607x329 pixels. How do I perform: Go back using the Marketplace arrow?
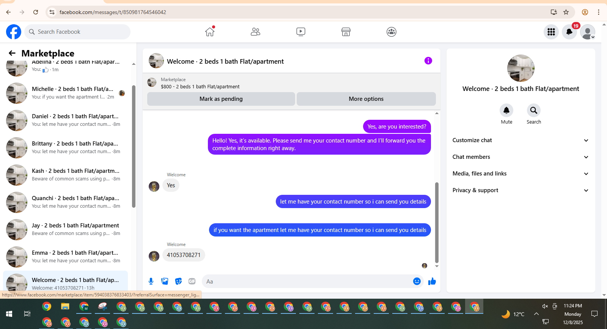click(12, 53)
